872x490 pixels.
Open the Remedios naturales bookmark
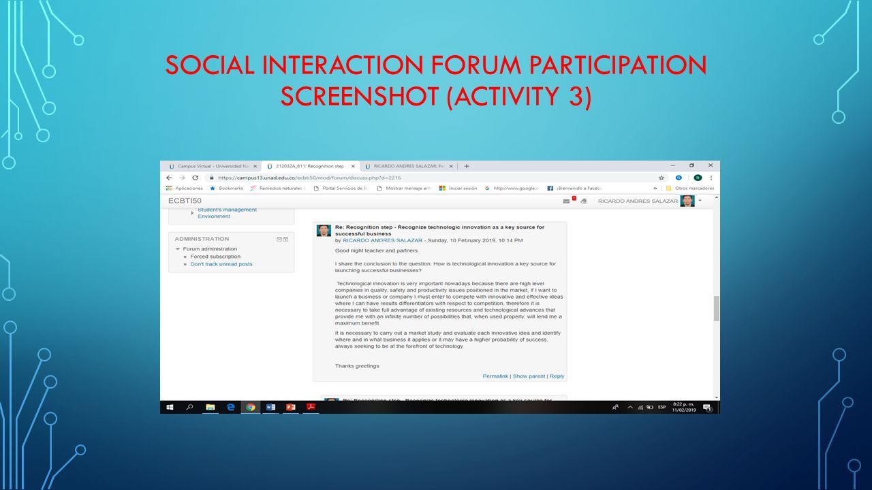click(277, 188)
